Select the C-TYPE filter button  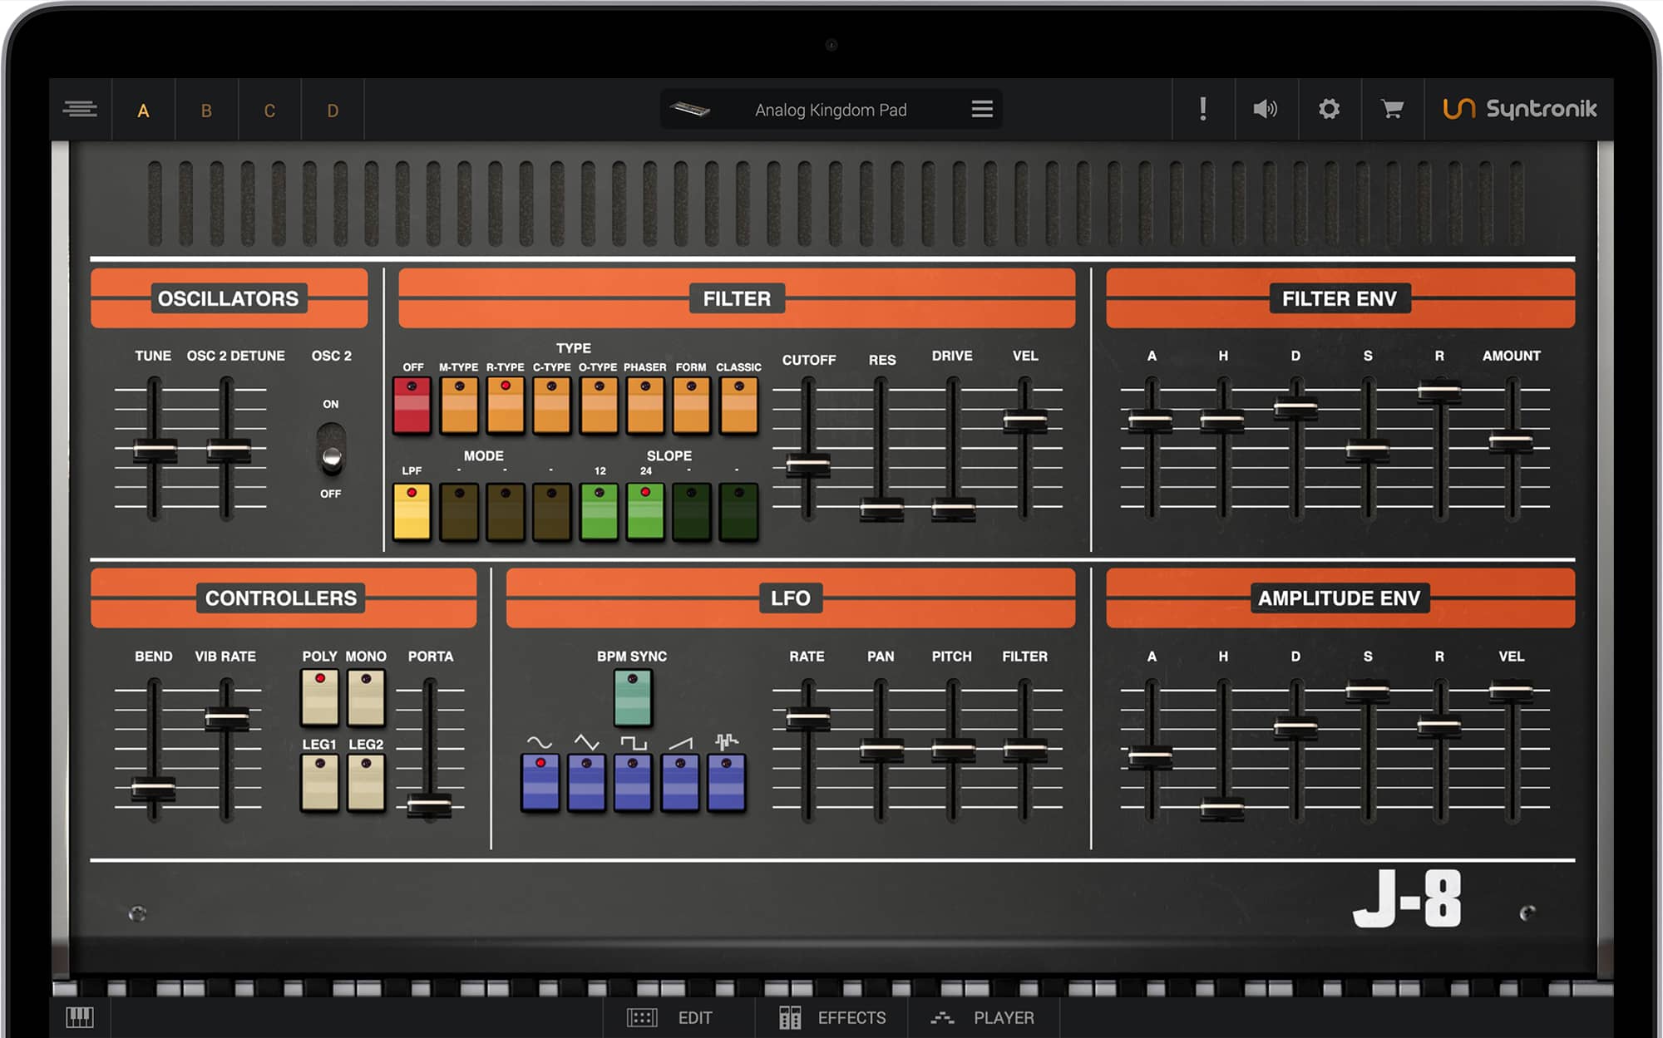[x=552, y=405]
